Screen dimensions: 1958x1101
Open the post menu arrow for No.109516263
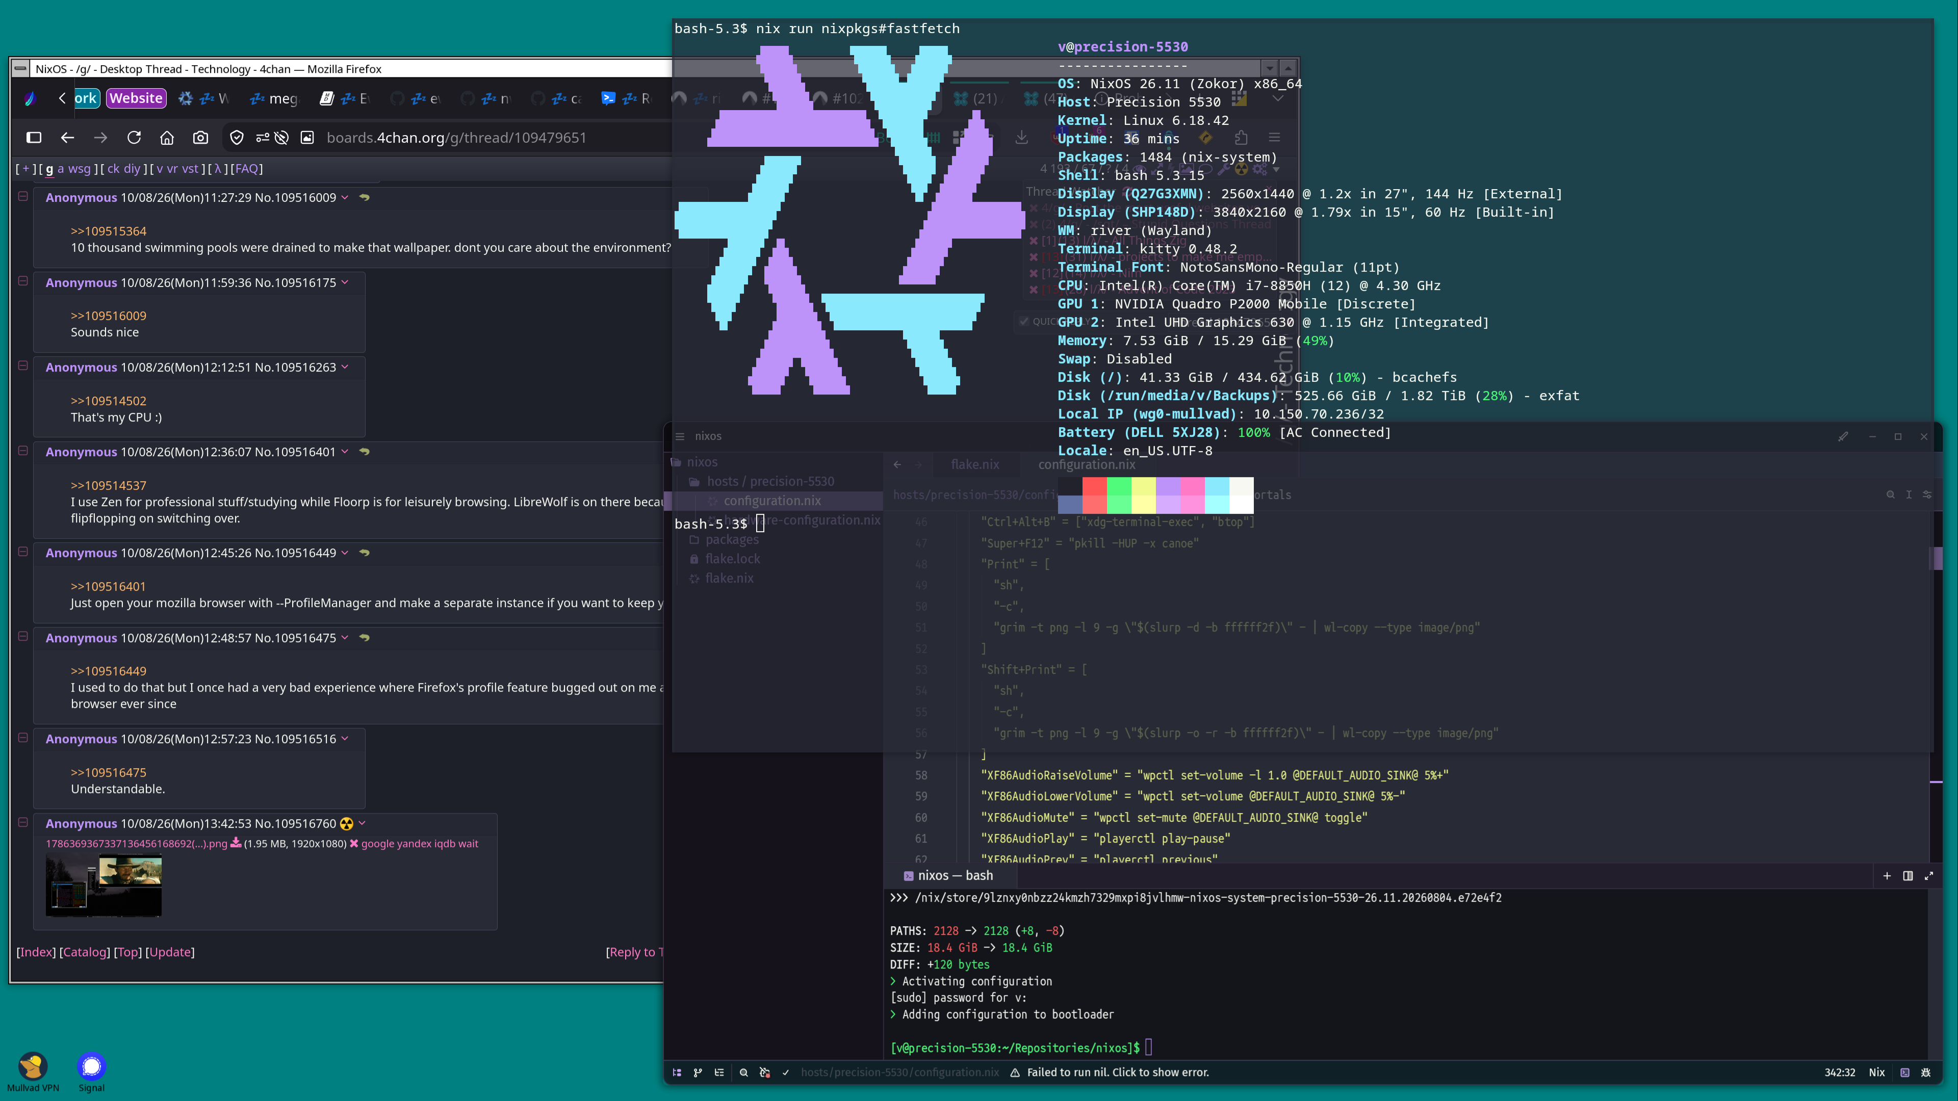click(x=345, y=367)
